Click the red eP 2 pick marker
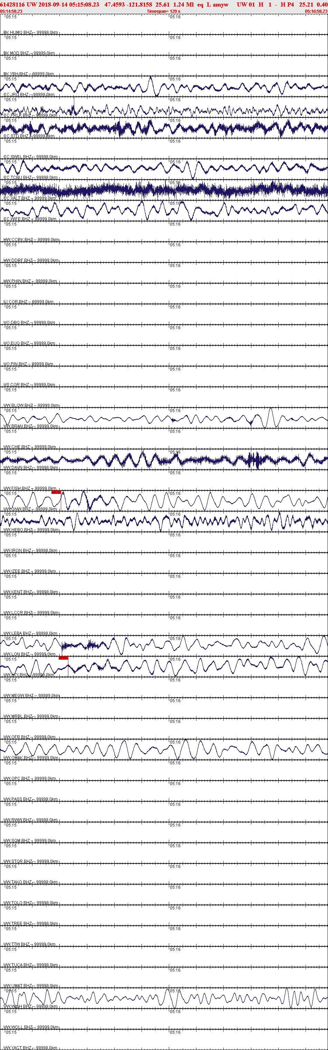328x1050 pixels. 56,492
